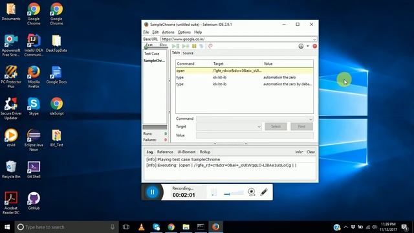Viewport: 414px width, 233px height.
Task: Select the open command row
Action: point(245,71)
